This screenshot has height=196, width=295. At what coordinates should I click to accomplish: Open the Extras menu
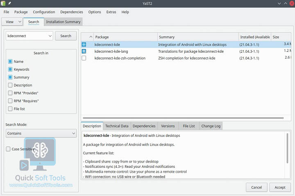click(111, 12)
